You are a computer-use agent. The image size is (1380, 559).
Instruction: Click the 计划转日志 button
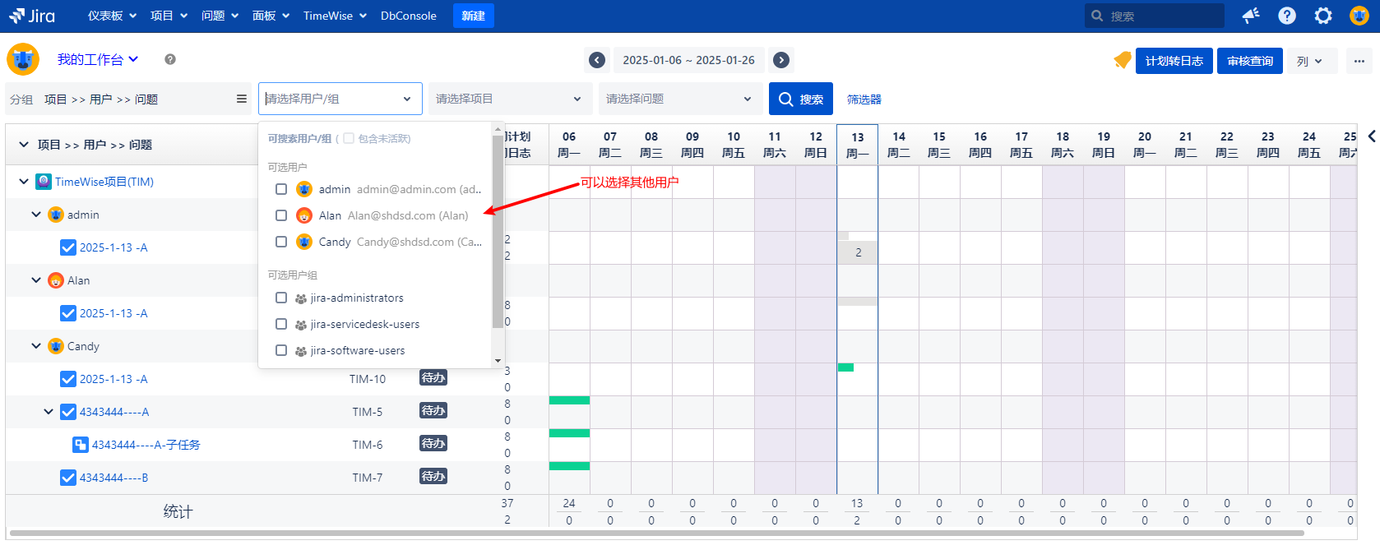[x=1174, y=61]
